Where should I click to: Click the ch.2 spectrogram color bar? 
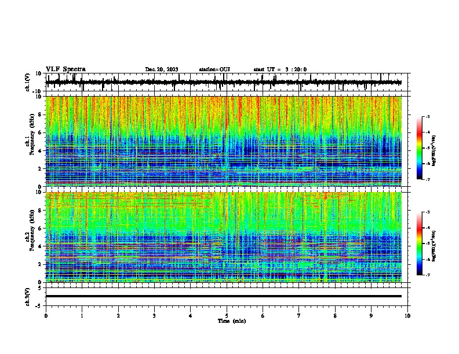click(x=420, y=244)
